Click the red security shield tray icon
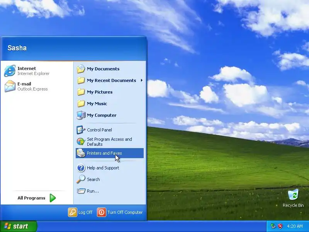 point(280,226)
